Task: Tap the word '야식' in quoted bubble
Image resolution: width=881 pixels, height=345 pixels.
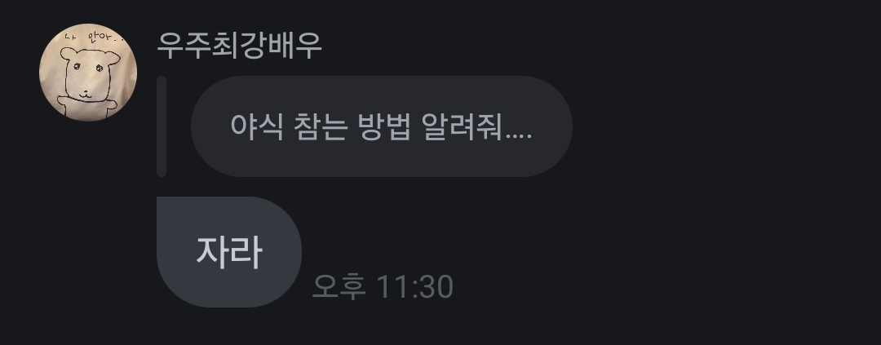Action: (x=256, y=127)
